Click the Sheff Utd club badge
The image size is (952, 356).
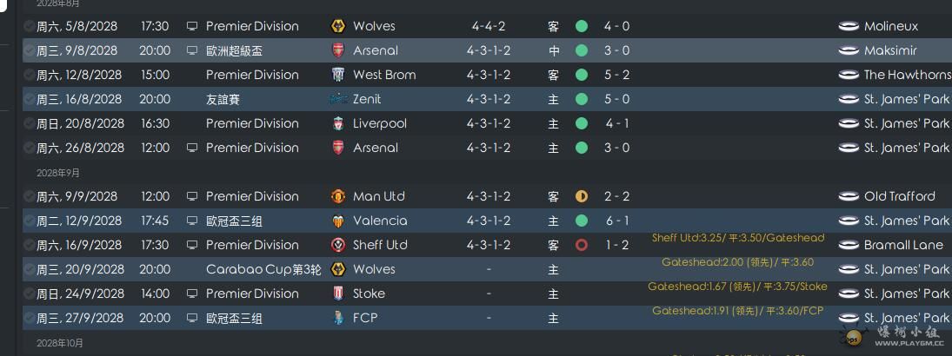[338, 245]
